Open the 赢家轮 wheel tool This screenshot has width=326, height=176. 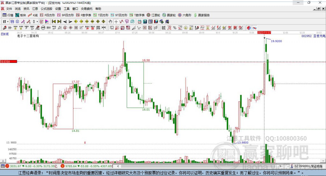[x=169, y=15]
